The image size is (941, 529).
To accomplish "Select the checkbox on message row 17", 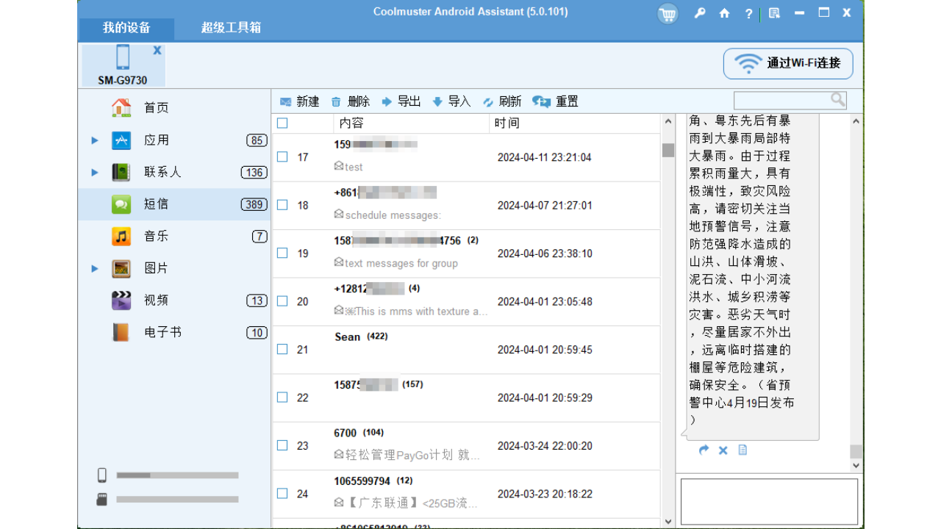I will pyautogui.click(x=282, y=155).
